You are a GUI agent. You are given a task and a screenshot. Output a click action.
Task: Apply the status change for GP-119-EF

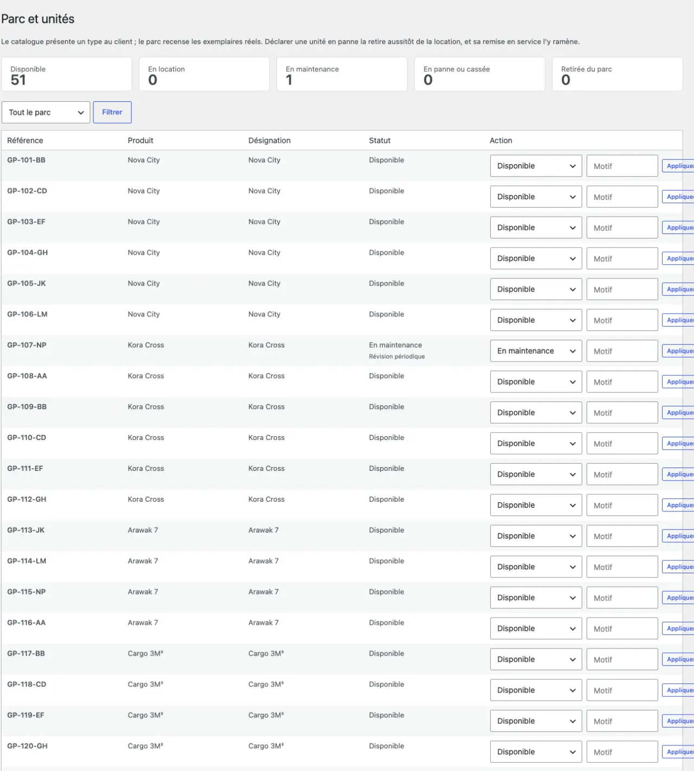point(678,721)
